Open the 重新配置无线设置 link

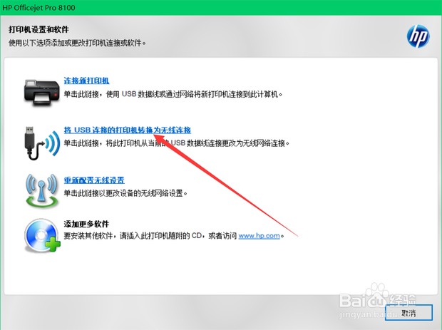(94, 180)
